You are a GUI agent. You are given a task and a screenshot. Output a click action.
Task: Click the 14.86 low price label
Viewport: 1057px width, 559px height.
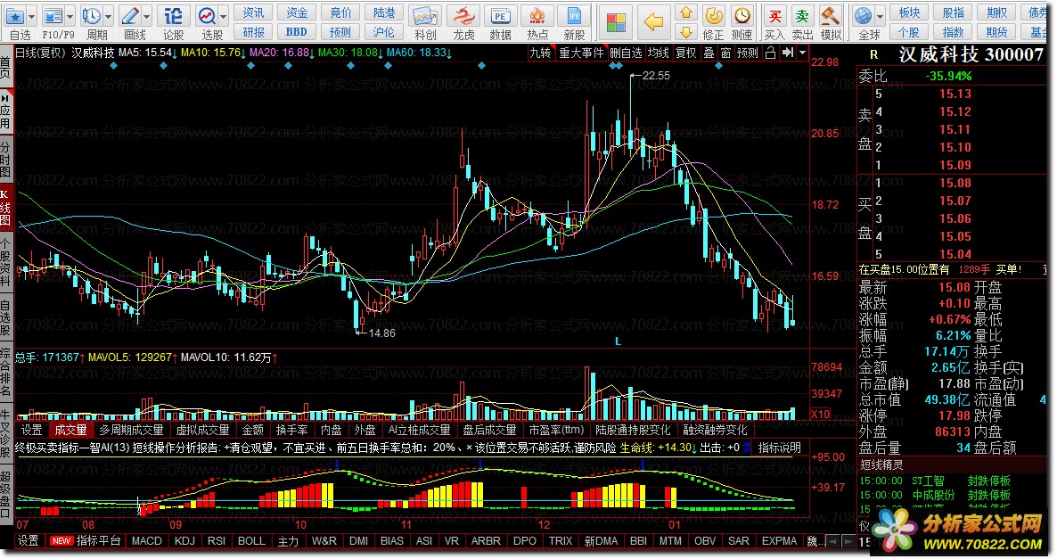pos(381,333)
